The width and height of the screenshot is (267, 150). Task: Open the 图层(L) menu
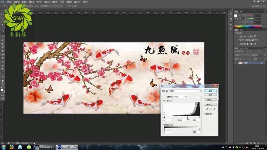pyautogui.click(x=32, y=2)
